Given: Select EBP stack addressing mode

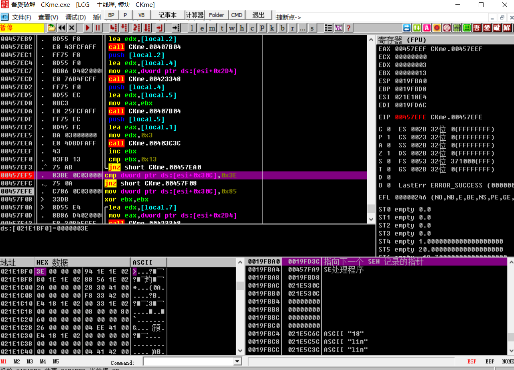Looking at the screenshot, I should click(x=490, y=362).
